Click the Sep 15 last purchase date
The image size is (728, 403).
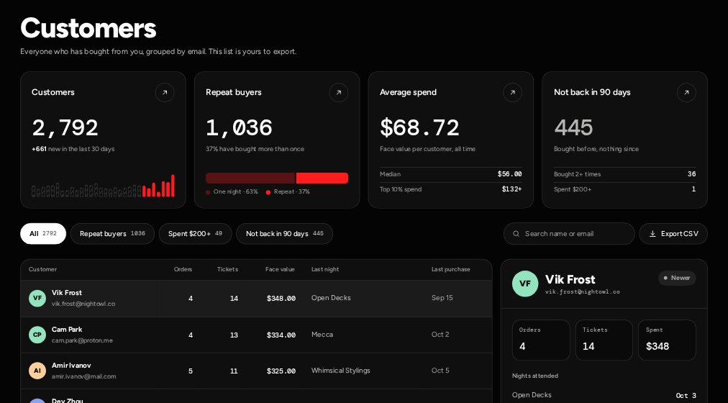(x=442, y=298)
